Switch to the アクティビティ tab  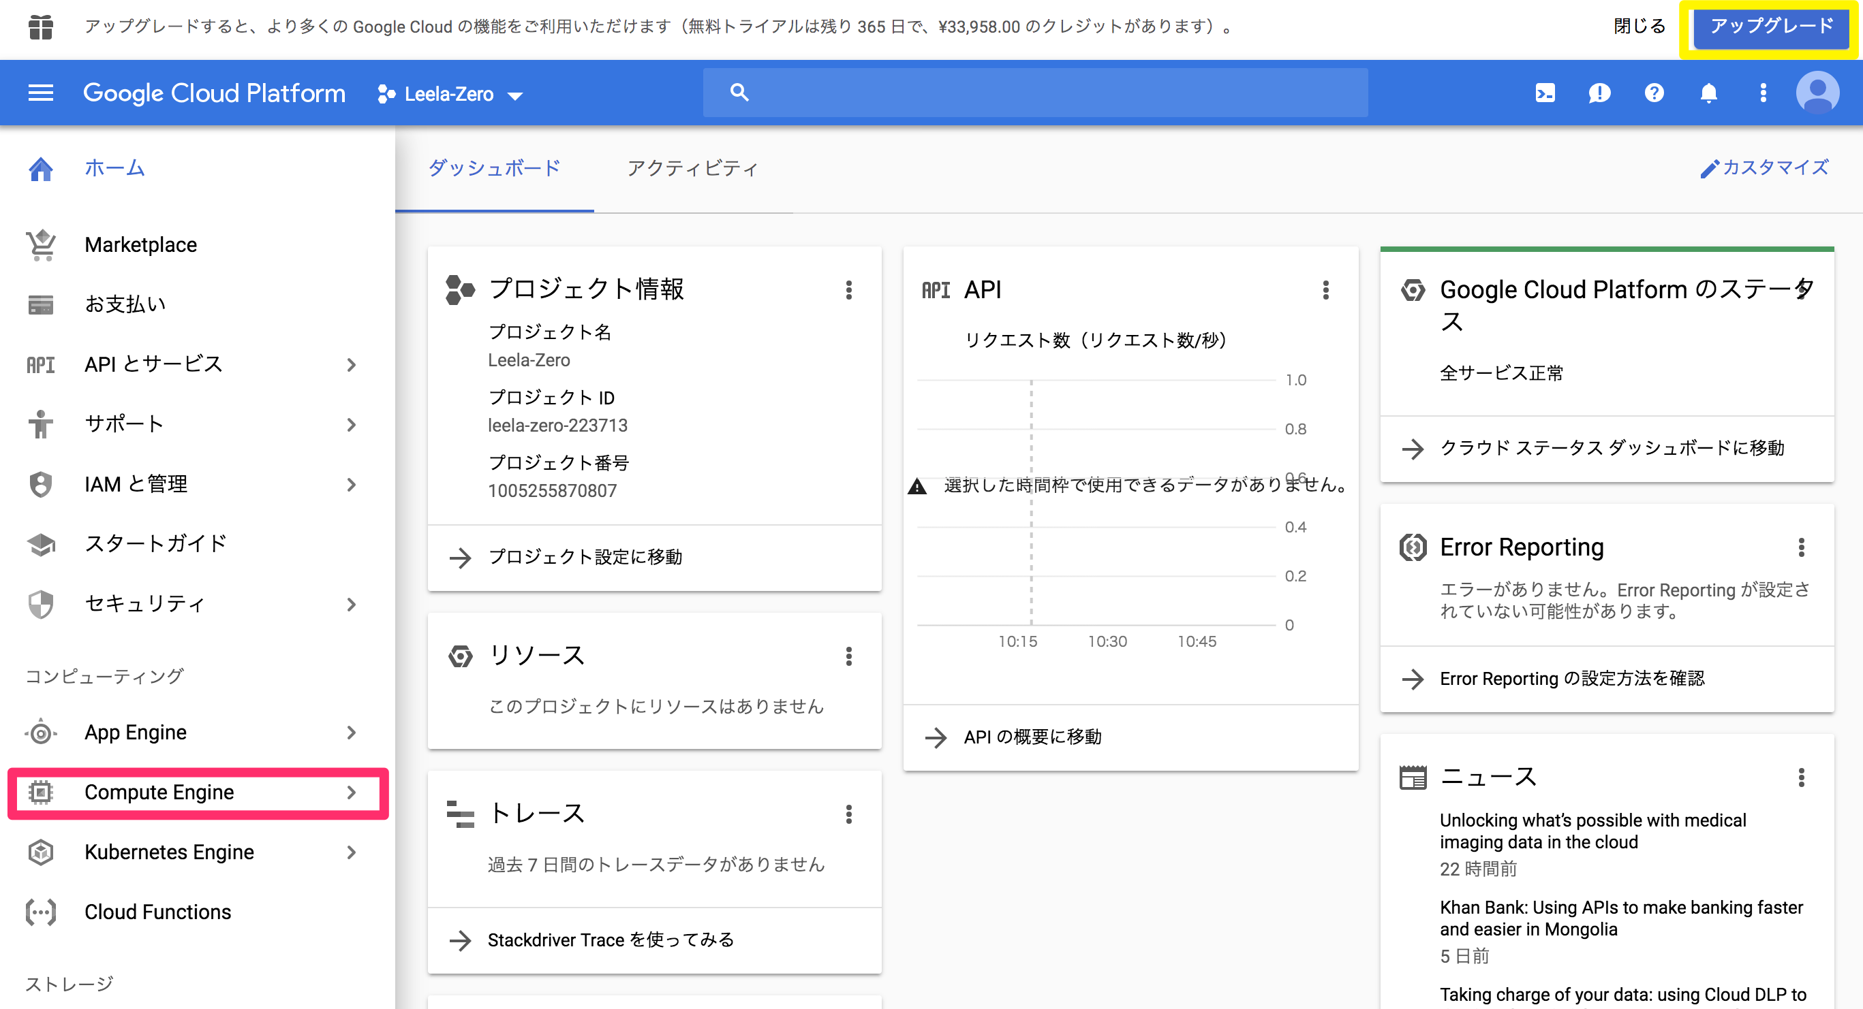(x=694, y=169)
